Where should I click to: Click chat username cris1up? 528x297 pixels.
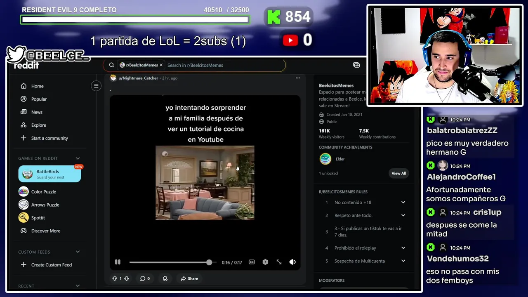click(488, 212)
